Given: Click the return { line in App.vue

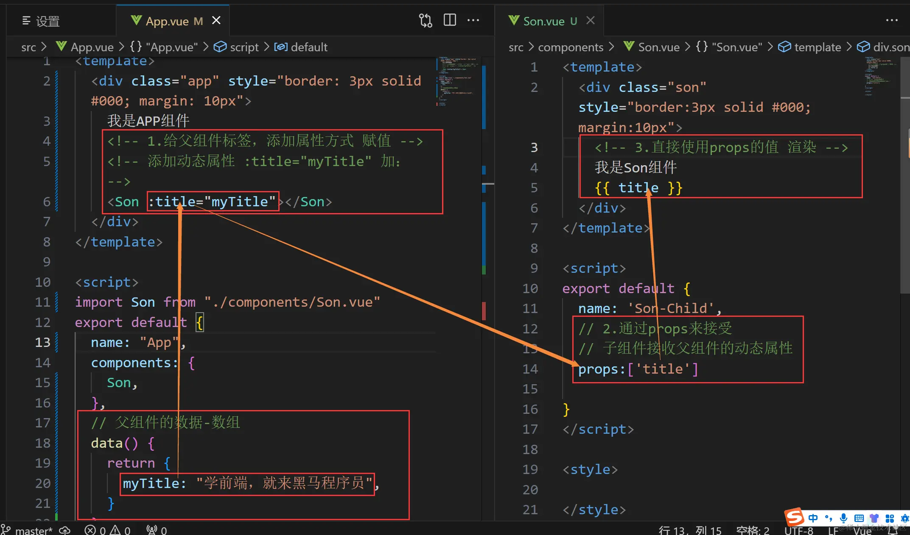Looking at the screenshot, I should coord(139,463).
